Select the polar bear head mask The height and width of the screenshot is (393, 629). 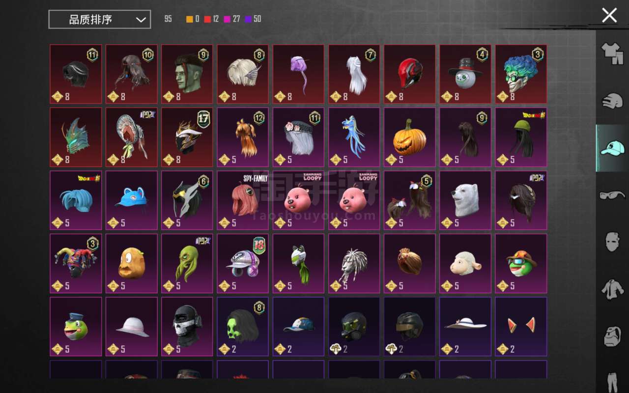(465, 200)
